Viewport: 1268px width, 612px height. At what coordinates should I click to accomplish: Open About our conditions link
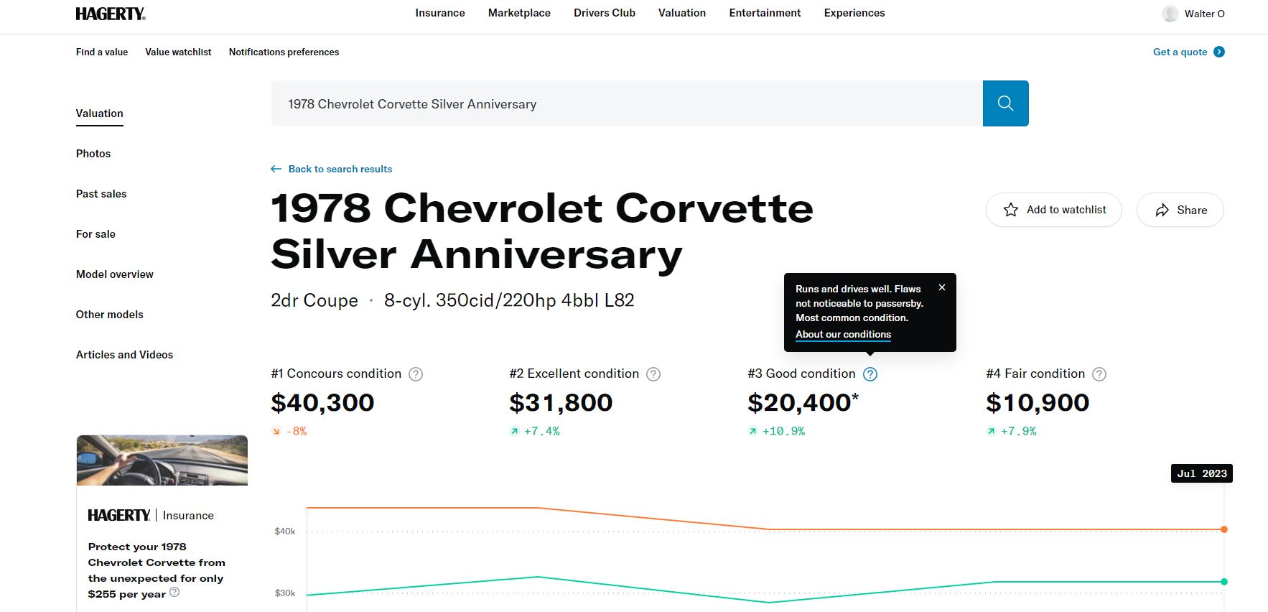pyautogui.click(x=843, y=334)
